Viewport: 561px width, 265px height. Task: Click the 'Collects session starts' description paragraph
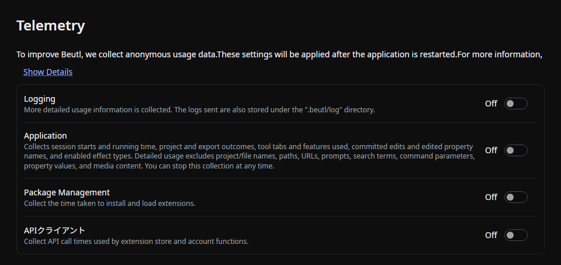coord(250,156)
